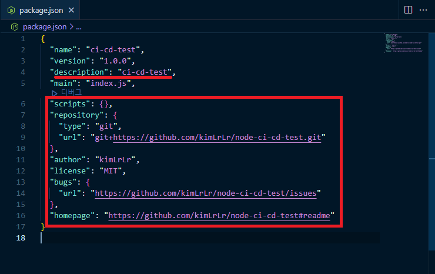The width and height of the screenshot is (435, 274).
Task: Open the homepage readme URL link
Action: pyautogui.click(x=219, y=216)
